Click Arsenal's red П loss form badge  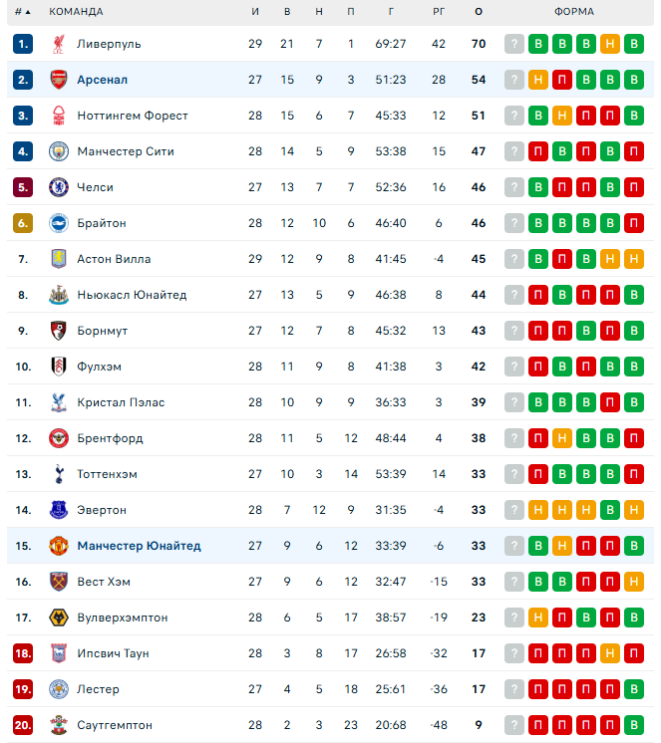(x=562, y=80)
